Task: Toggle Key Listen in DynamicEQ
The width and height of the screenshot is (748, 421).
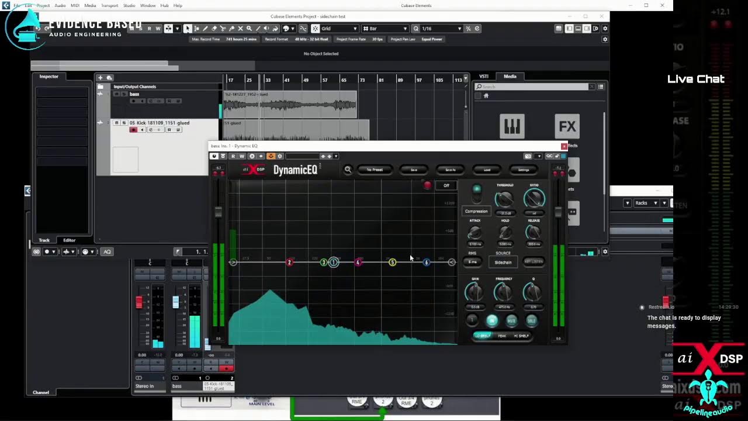Action: [x=534, y=261]
